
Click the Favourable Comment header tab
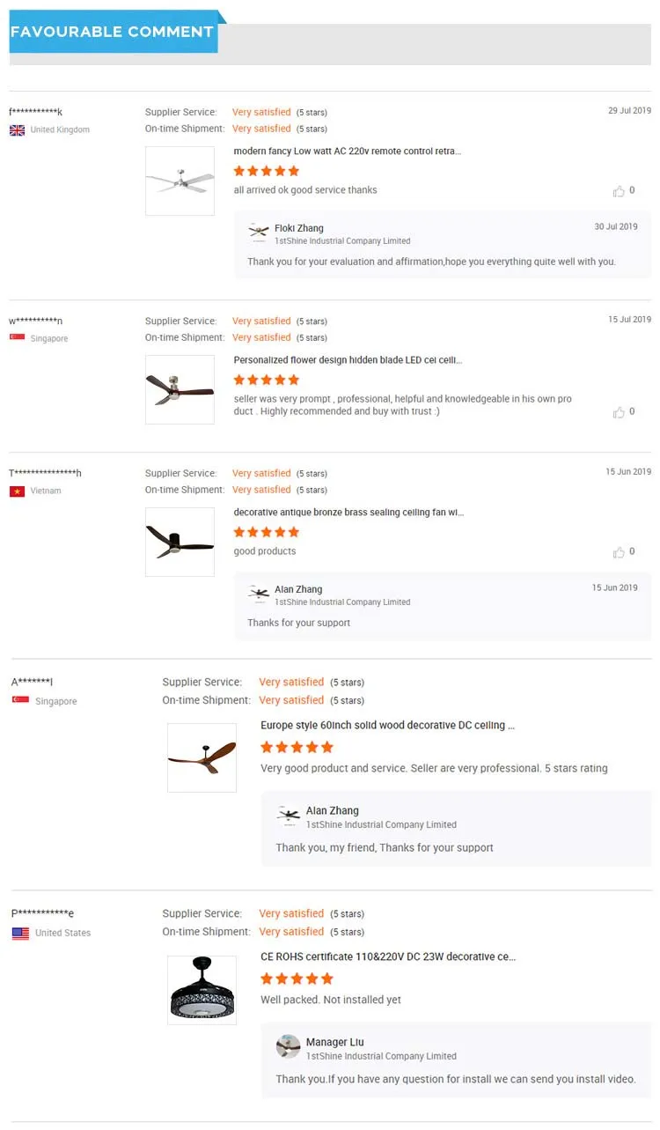[x=112, y=33]
